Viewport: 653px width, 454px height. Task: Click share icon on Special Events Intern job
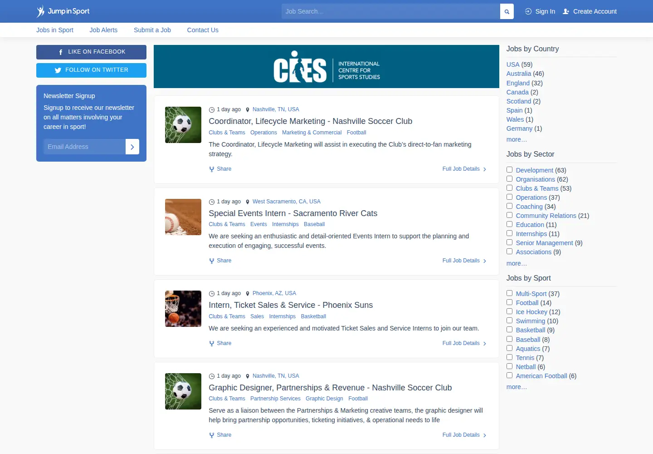[x=211, y=261]
